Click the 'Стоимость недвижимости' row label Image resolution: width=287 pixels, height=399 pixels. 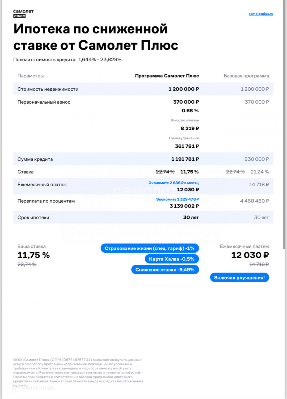pos(48,89)
